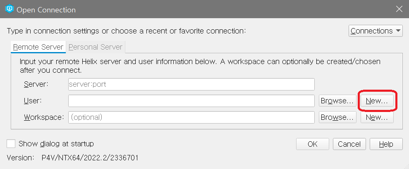
Task: Cancel the Open Connection dialog
Action: coord(349,144)
